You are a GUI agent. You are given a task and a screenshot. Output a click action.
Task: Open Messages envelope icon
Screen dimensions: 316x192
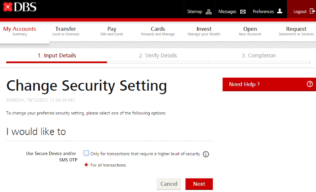[x=243, y=12]
